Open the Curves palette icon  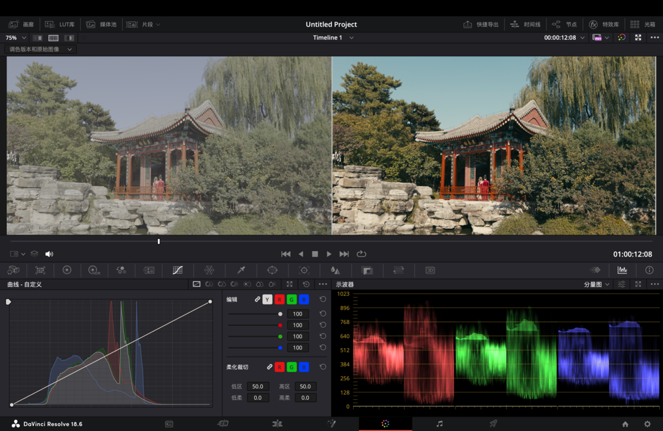[177, 270]
